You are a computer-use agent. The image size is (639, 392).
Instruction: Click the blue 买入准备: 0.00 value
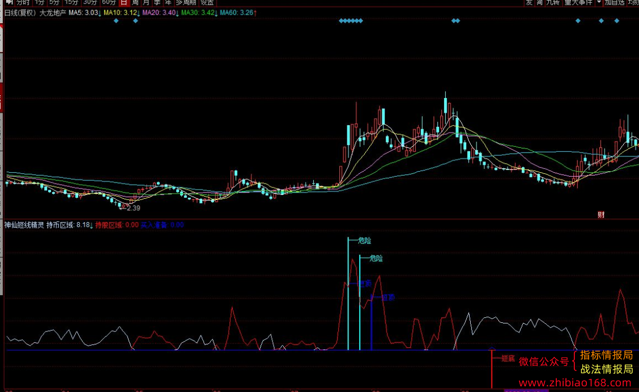162,225
